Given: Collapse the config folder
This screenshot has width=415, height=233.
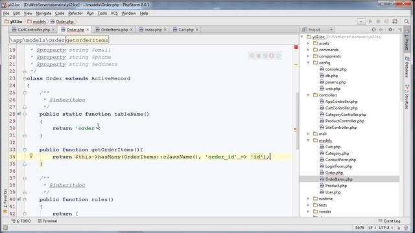Looking at the screenshot, I should pyautogui.click(x=309, y=63).
